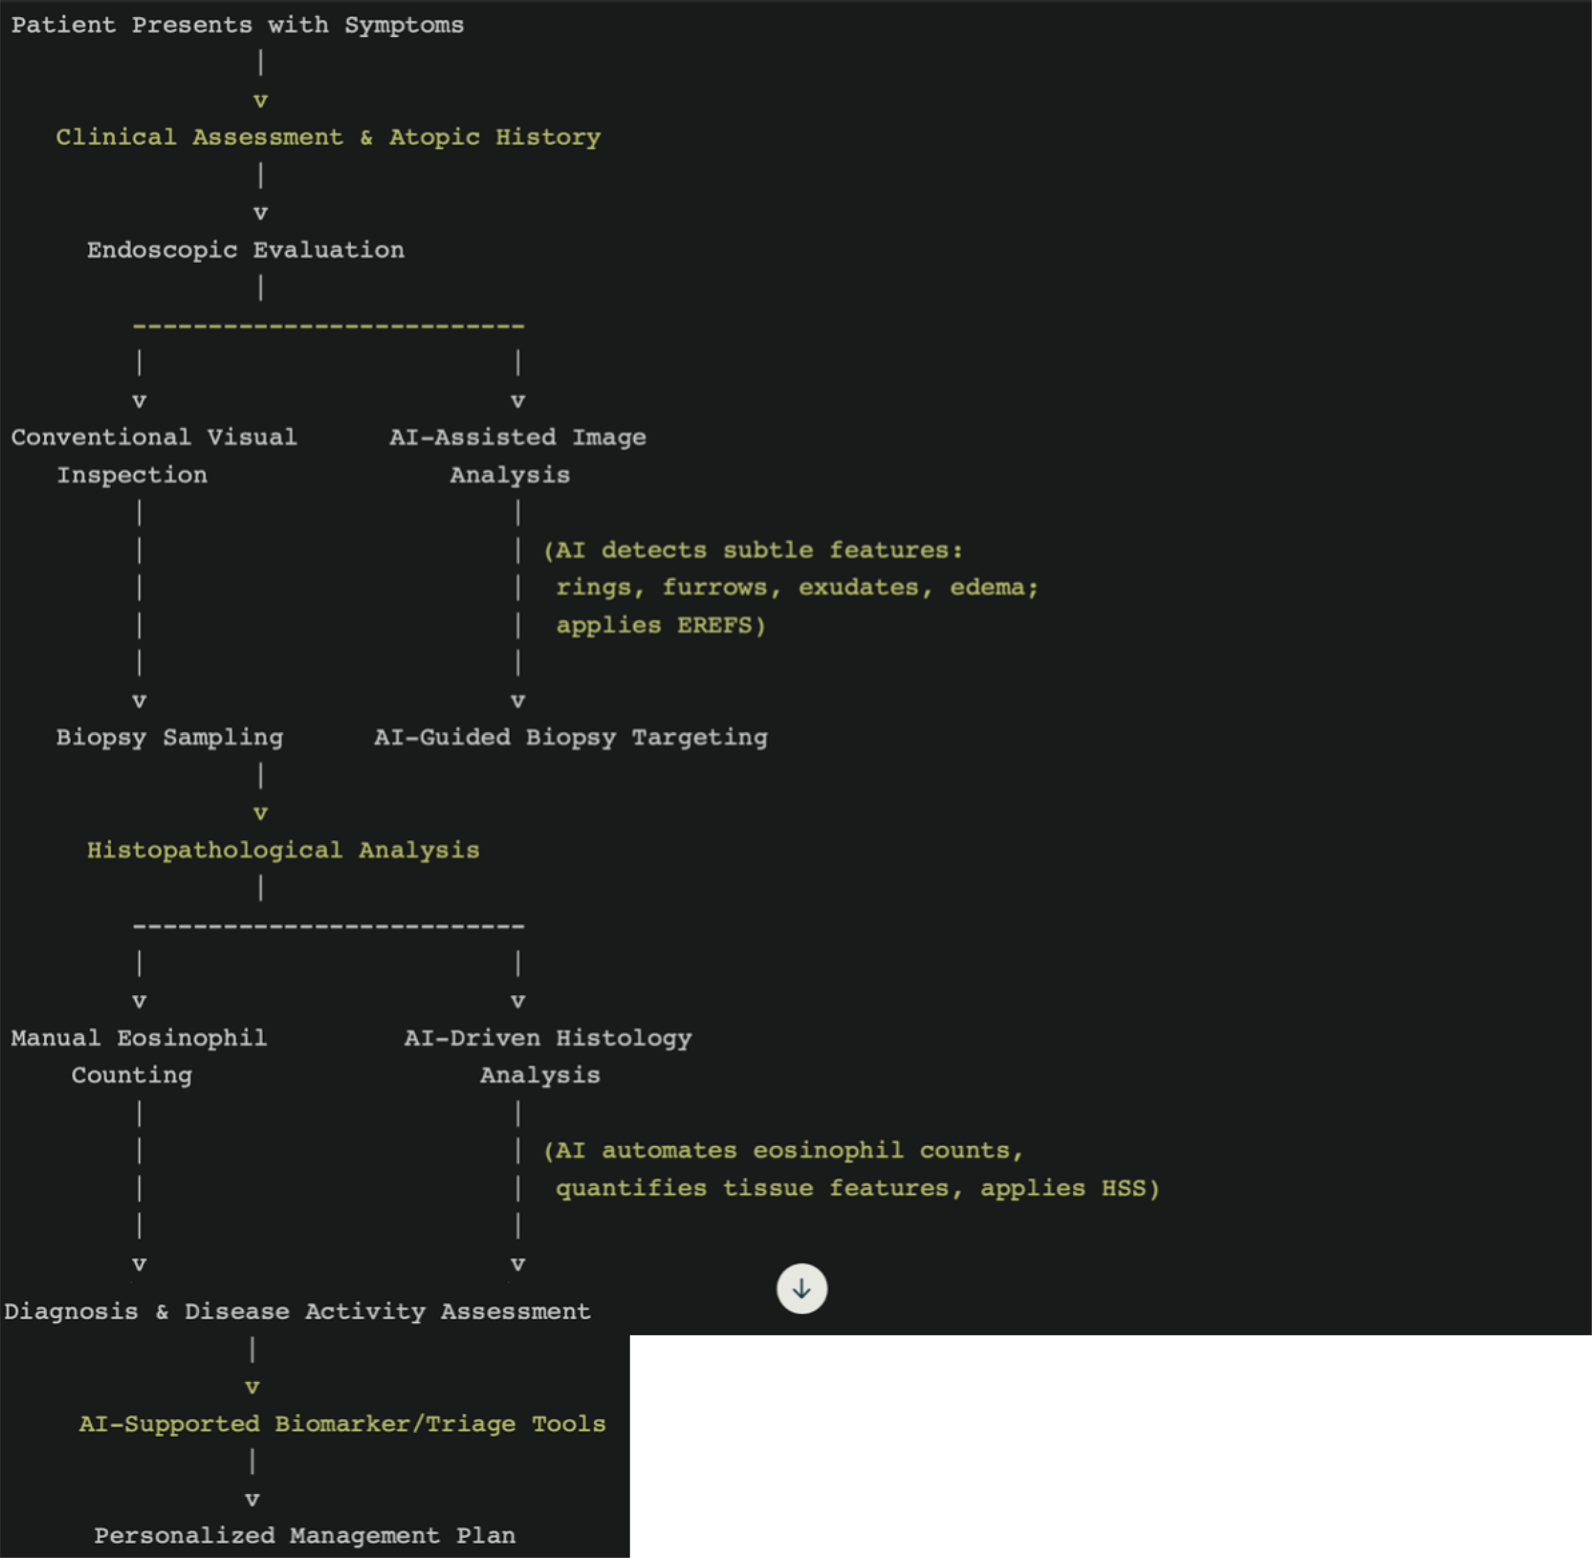Image resolution: width=1592 pixels, height=1558 pixels.
Task: Click 'Personalized Management Plan' final node
Action: click(x=304, y=1535)
